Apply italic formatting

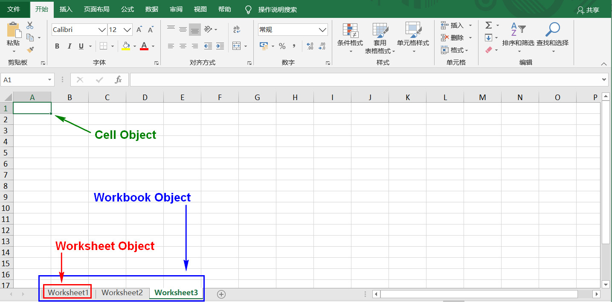pos(69,46)
